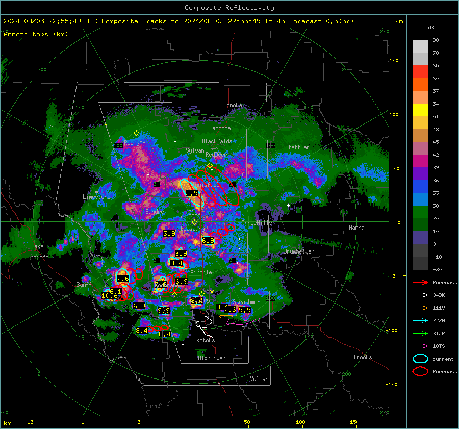Click the red forecast ellipse legend symbol

pos(420,371)
